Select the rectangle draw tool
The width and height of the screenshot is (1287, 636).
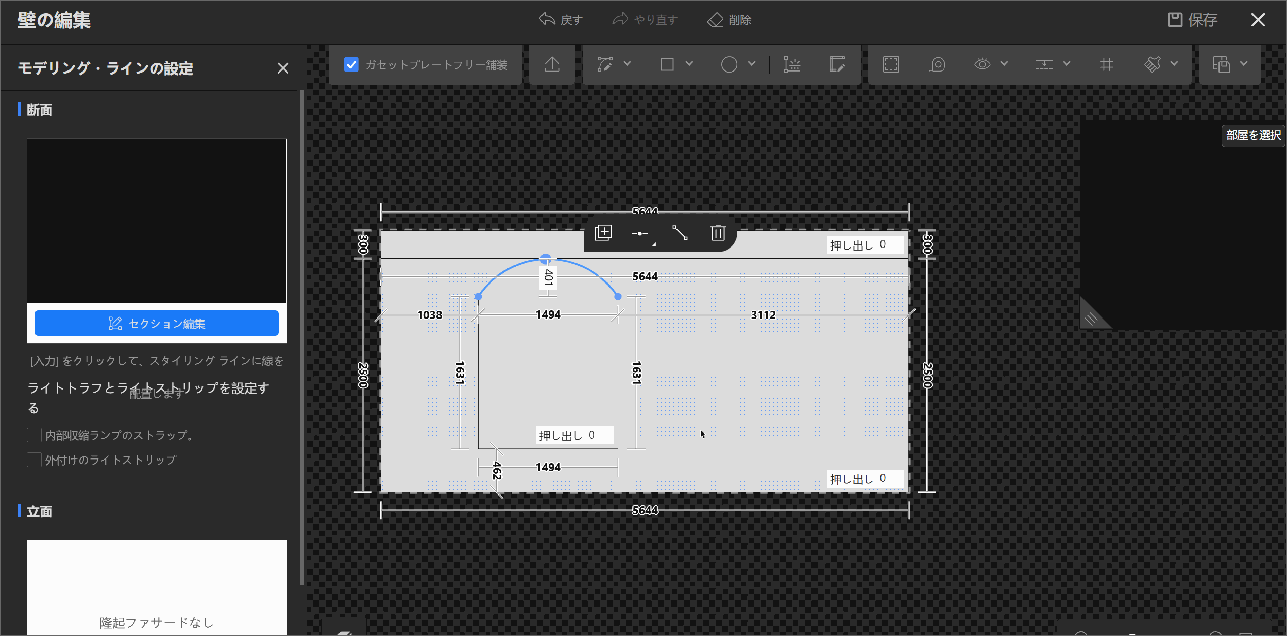coord(667,64)
